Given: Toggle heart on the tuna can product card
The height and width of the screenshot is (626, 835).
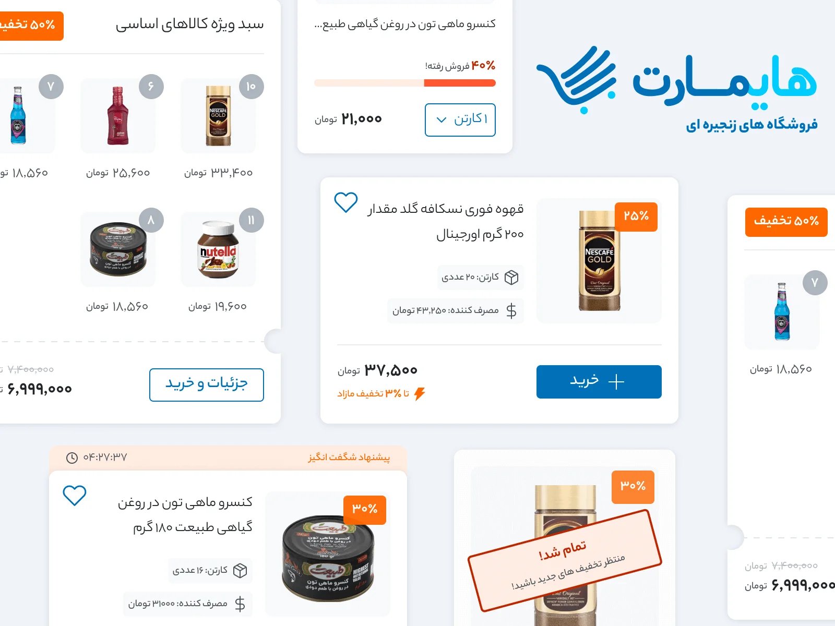Looking at the screenshot, I should [74, 496].
